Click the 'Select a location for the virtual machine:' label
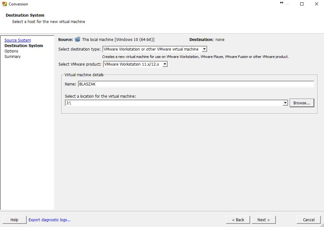Viewport: 324px width, 227px height. [x=100, y=96]
